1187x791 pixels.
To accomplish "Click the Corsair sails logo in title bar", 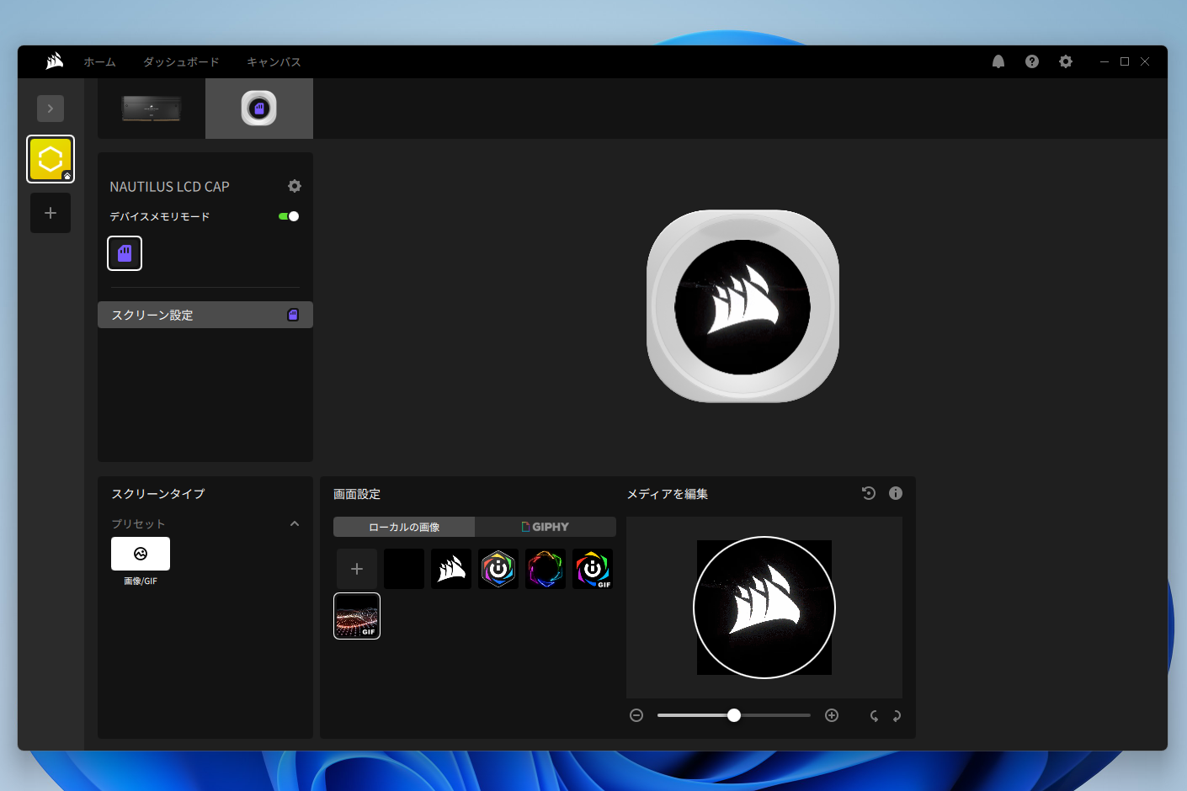I will tap(55, 61).
